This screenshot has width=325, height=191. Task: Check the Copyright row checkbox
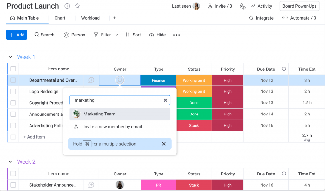point(13,103)
